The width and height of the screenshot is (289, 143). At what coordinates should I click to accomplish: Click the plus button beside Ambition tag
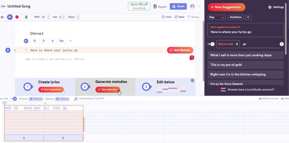[x=248, y=17]
